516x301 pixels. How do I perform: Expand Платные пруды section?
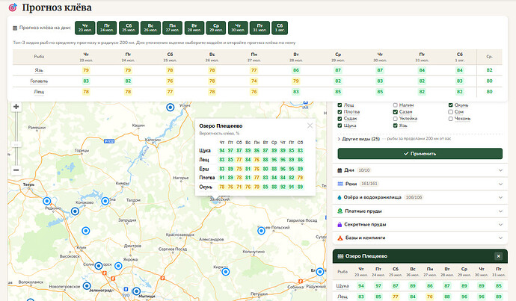tap(420, 211)
